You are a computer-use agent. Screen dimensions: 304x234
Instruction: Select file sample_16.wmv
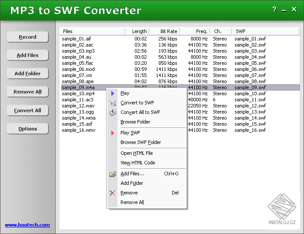[79, 130]
